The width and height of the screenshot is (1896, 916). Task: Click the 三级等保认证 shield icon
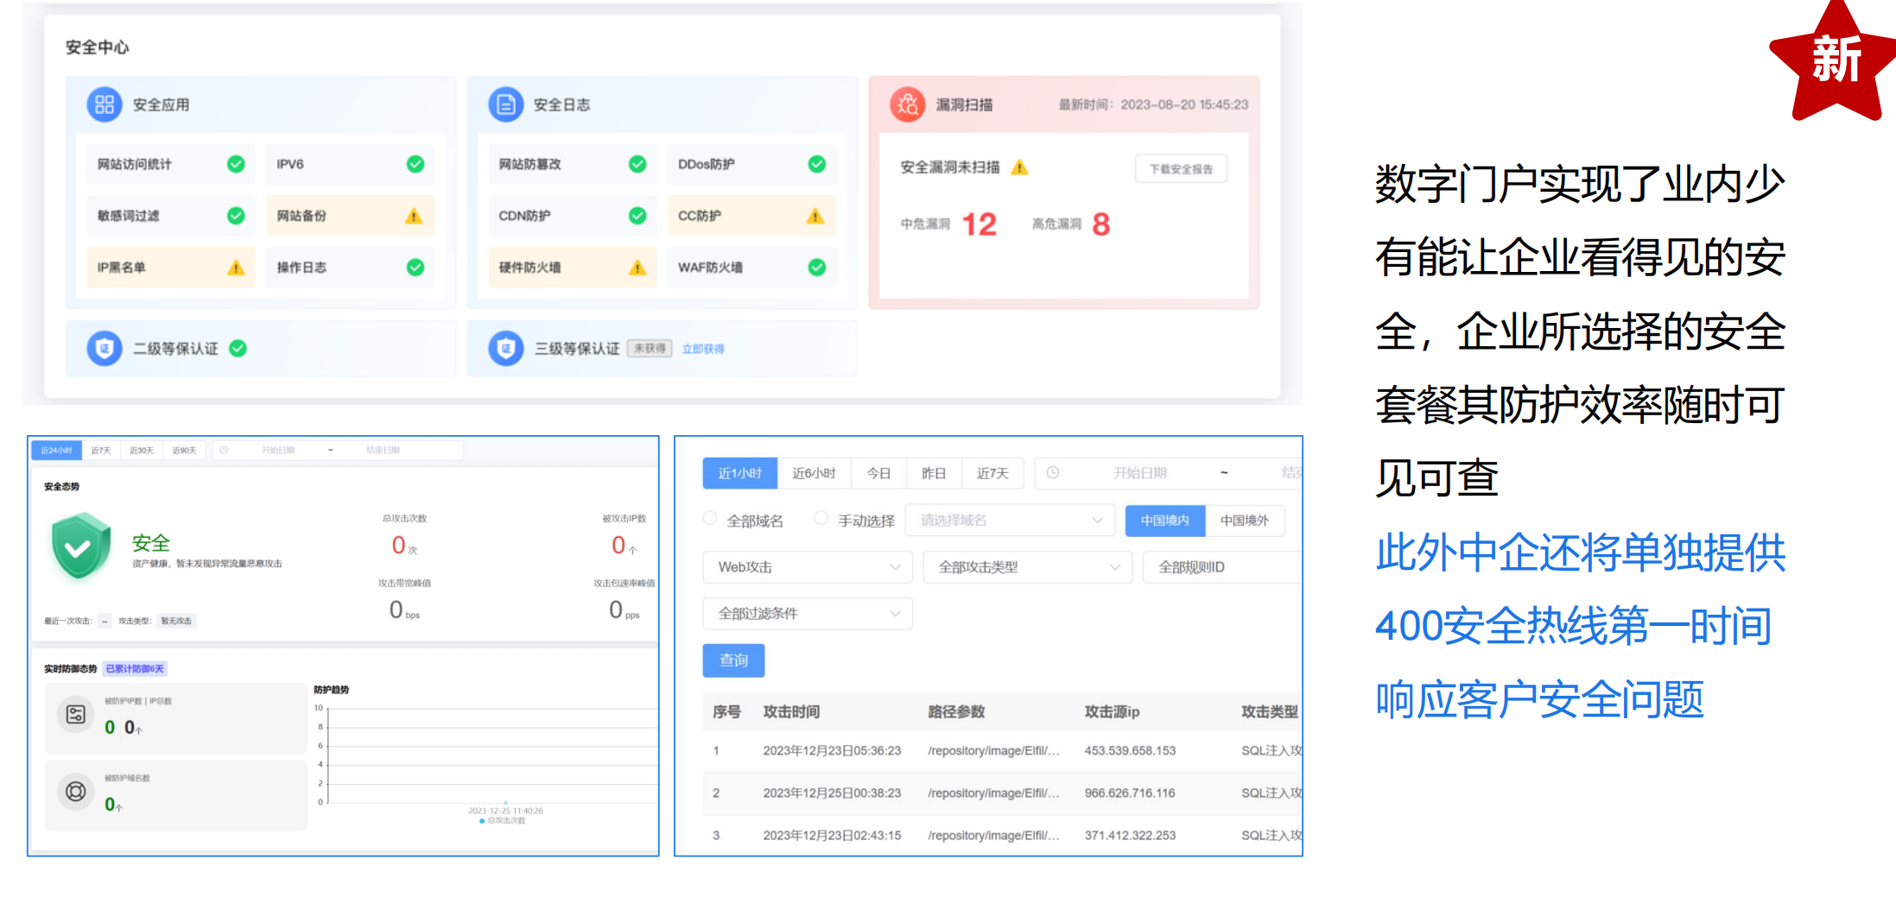[505, 348]
